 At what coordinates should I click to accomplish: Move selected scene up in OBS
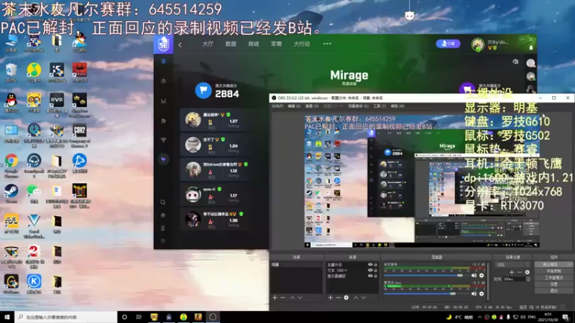click(x=293, y=298)
